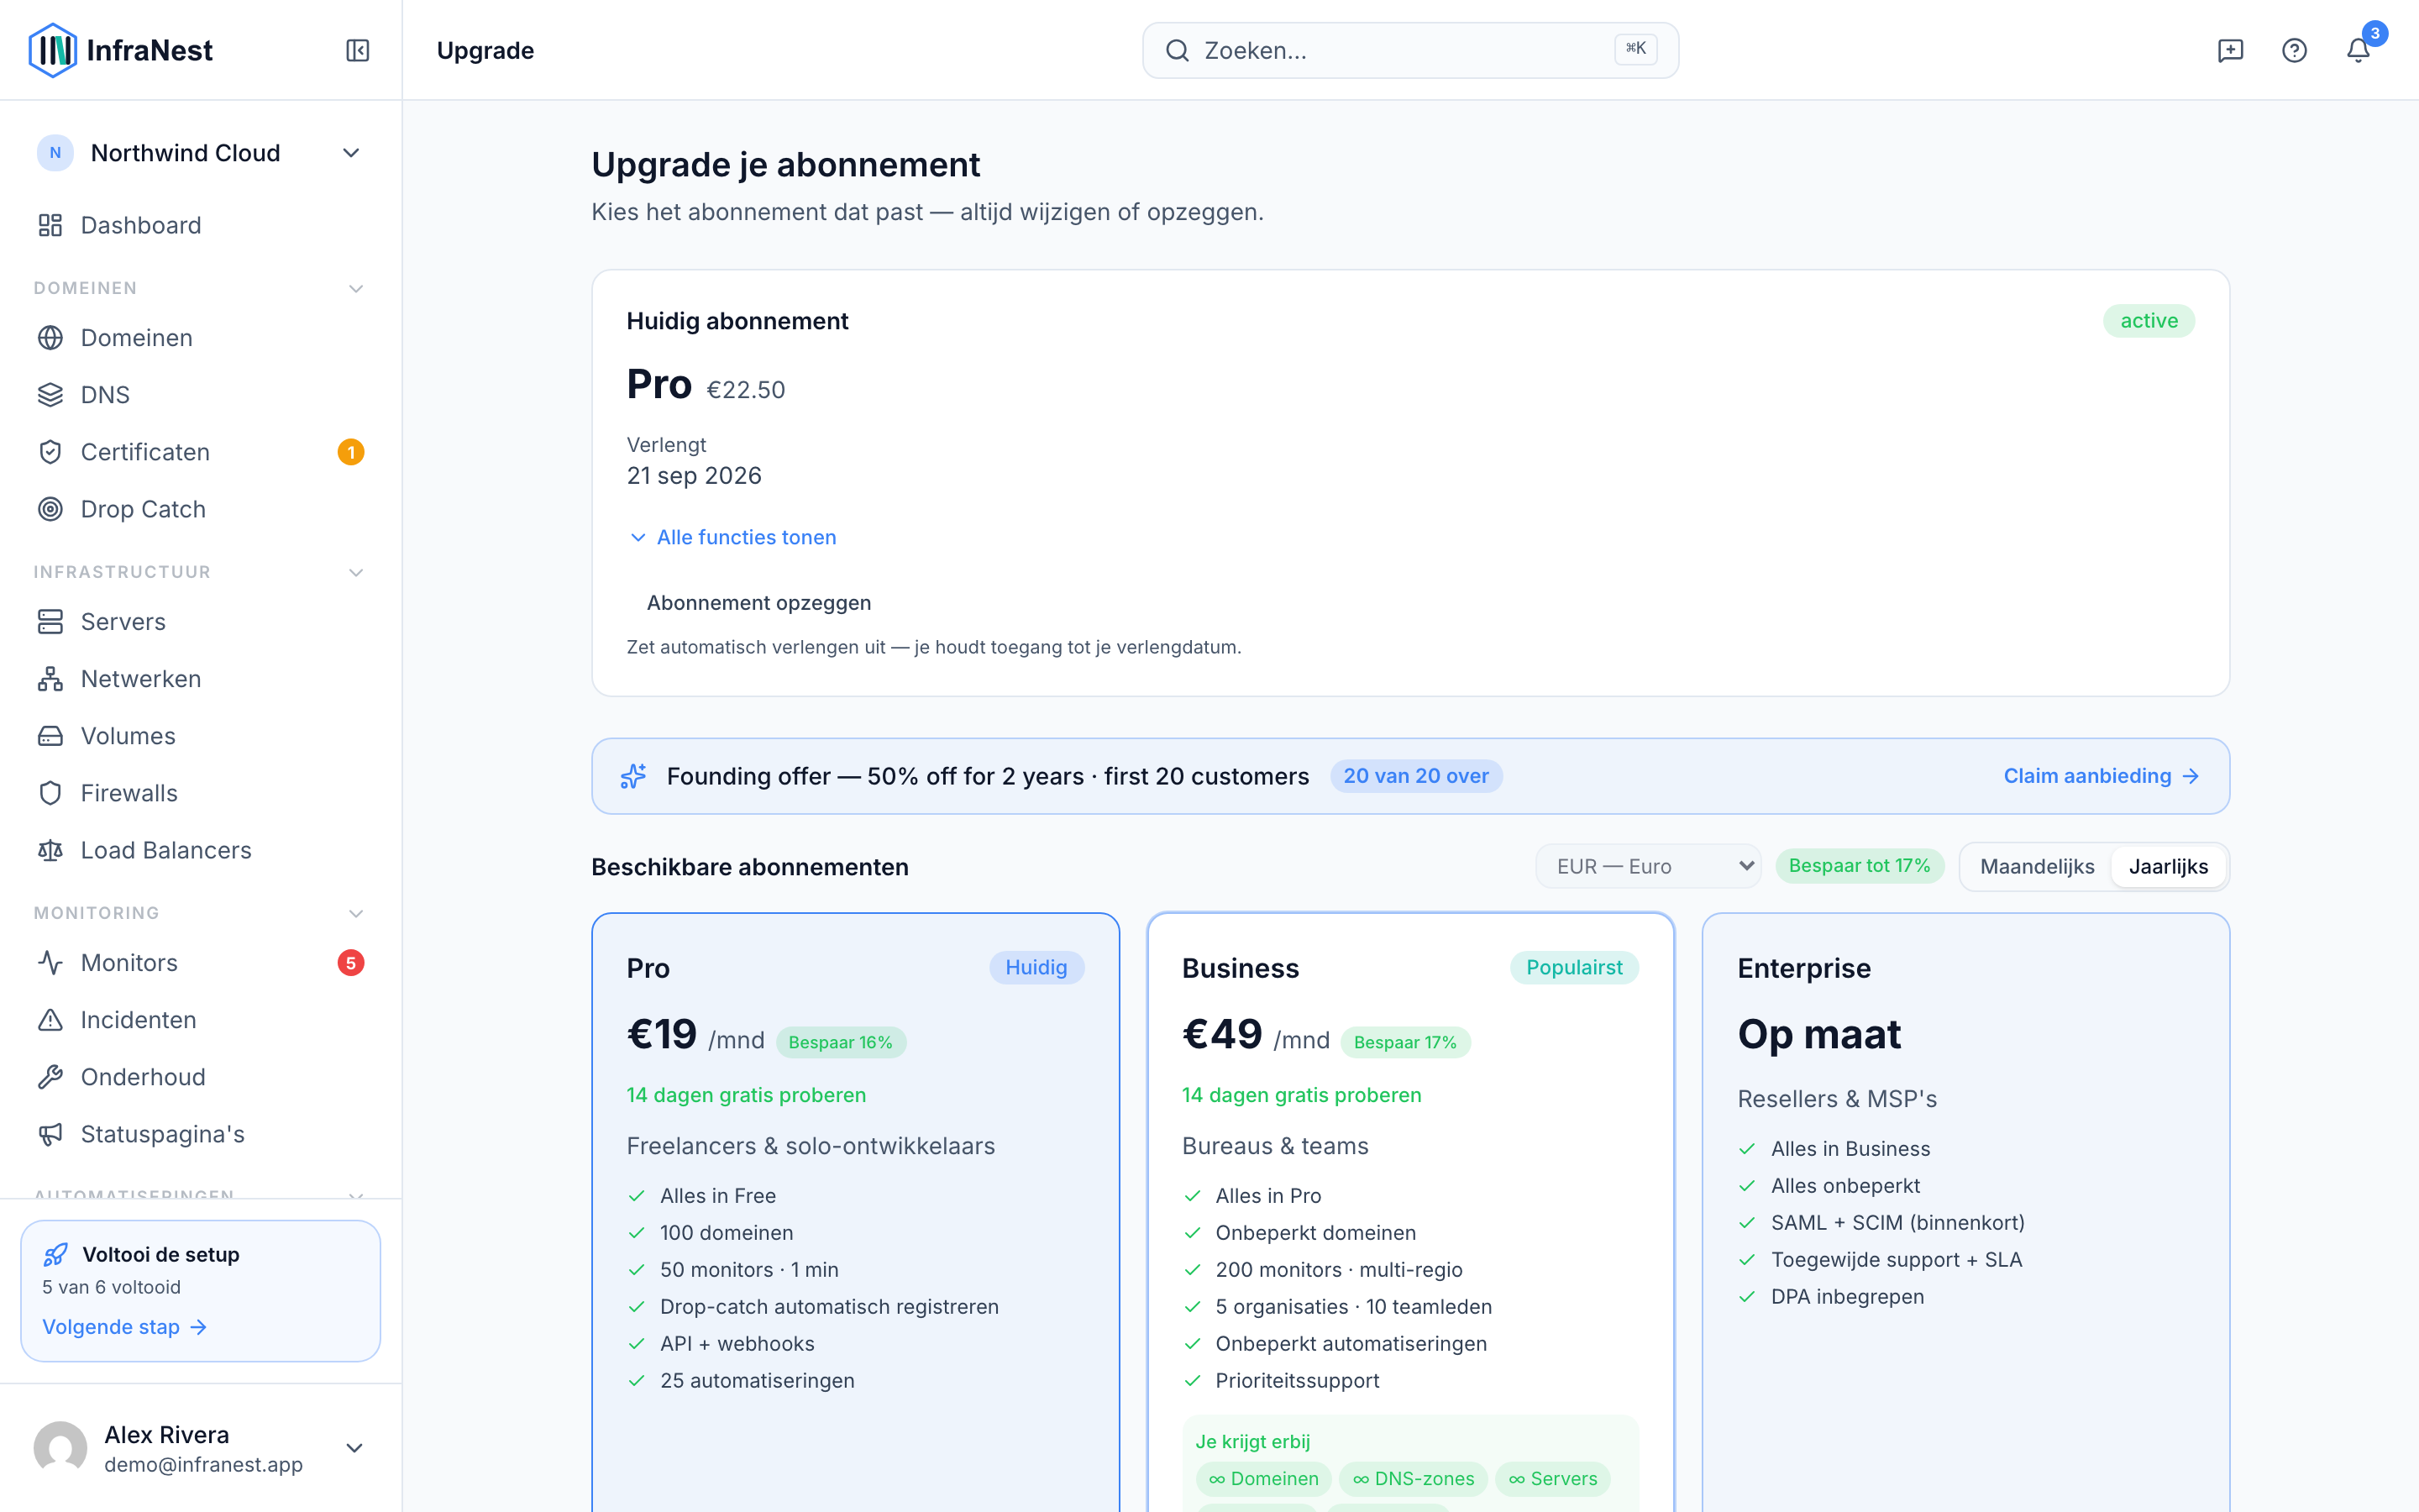Click the DNS layers icon

(50, 395)
